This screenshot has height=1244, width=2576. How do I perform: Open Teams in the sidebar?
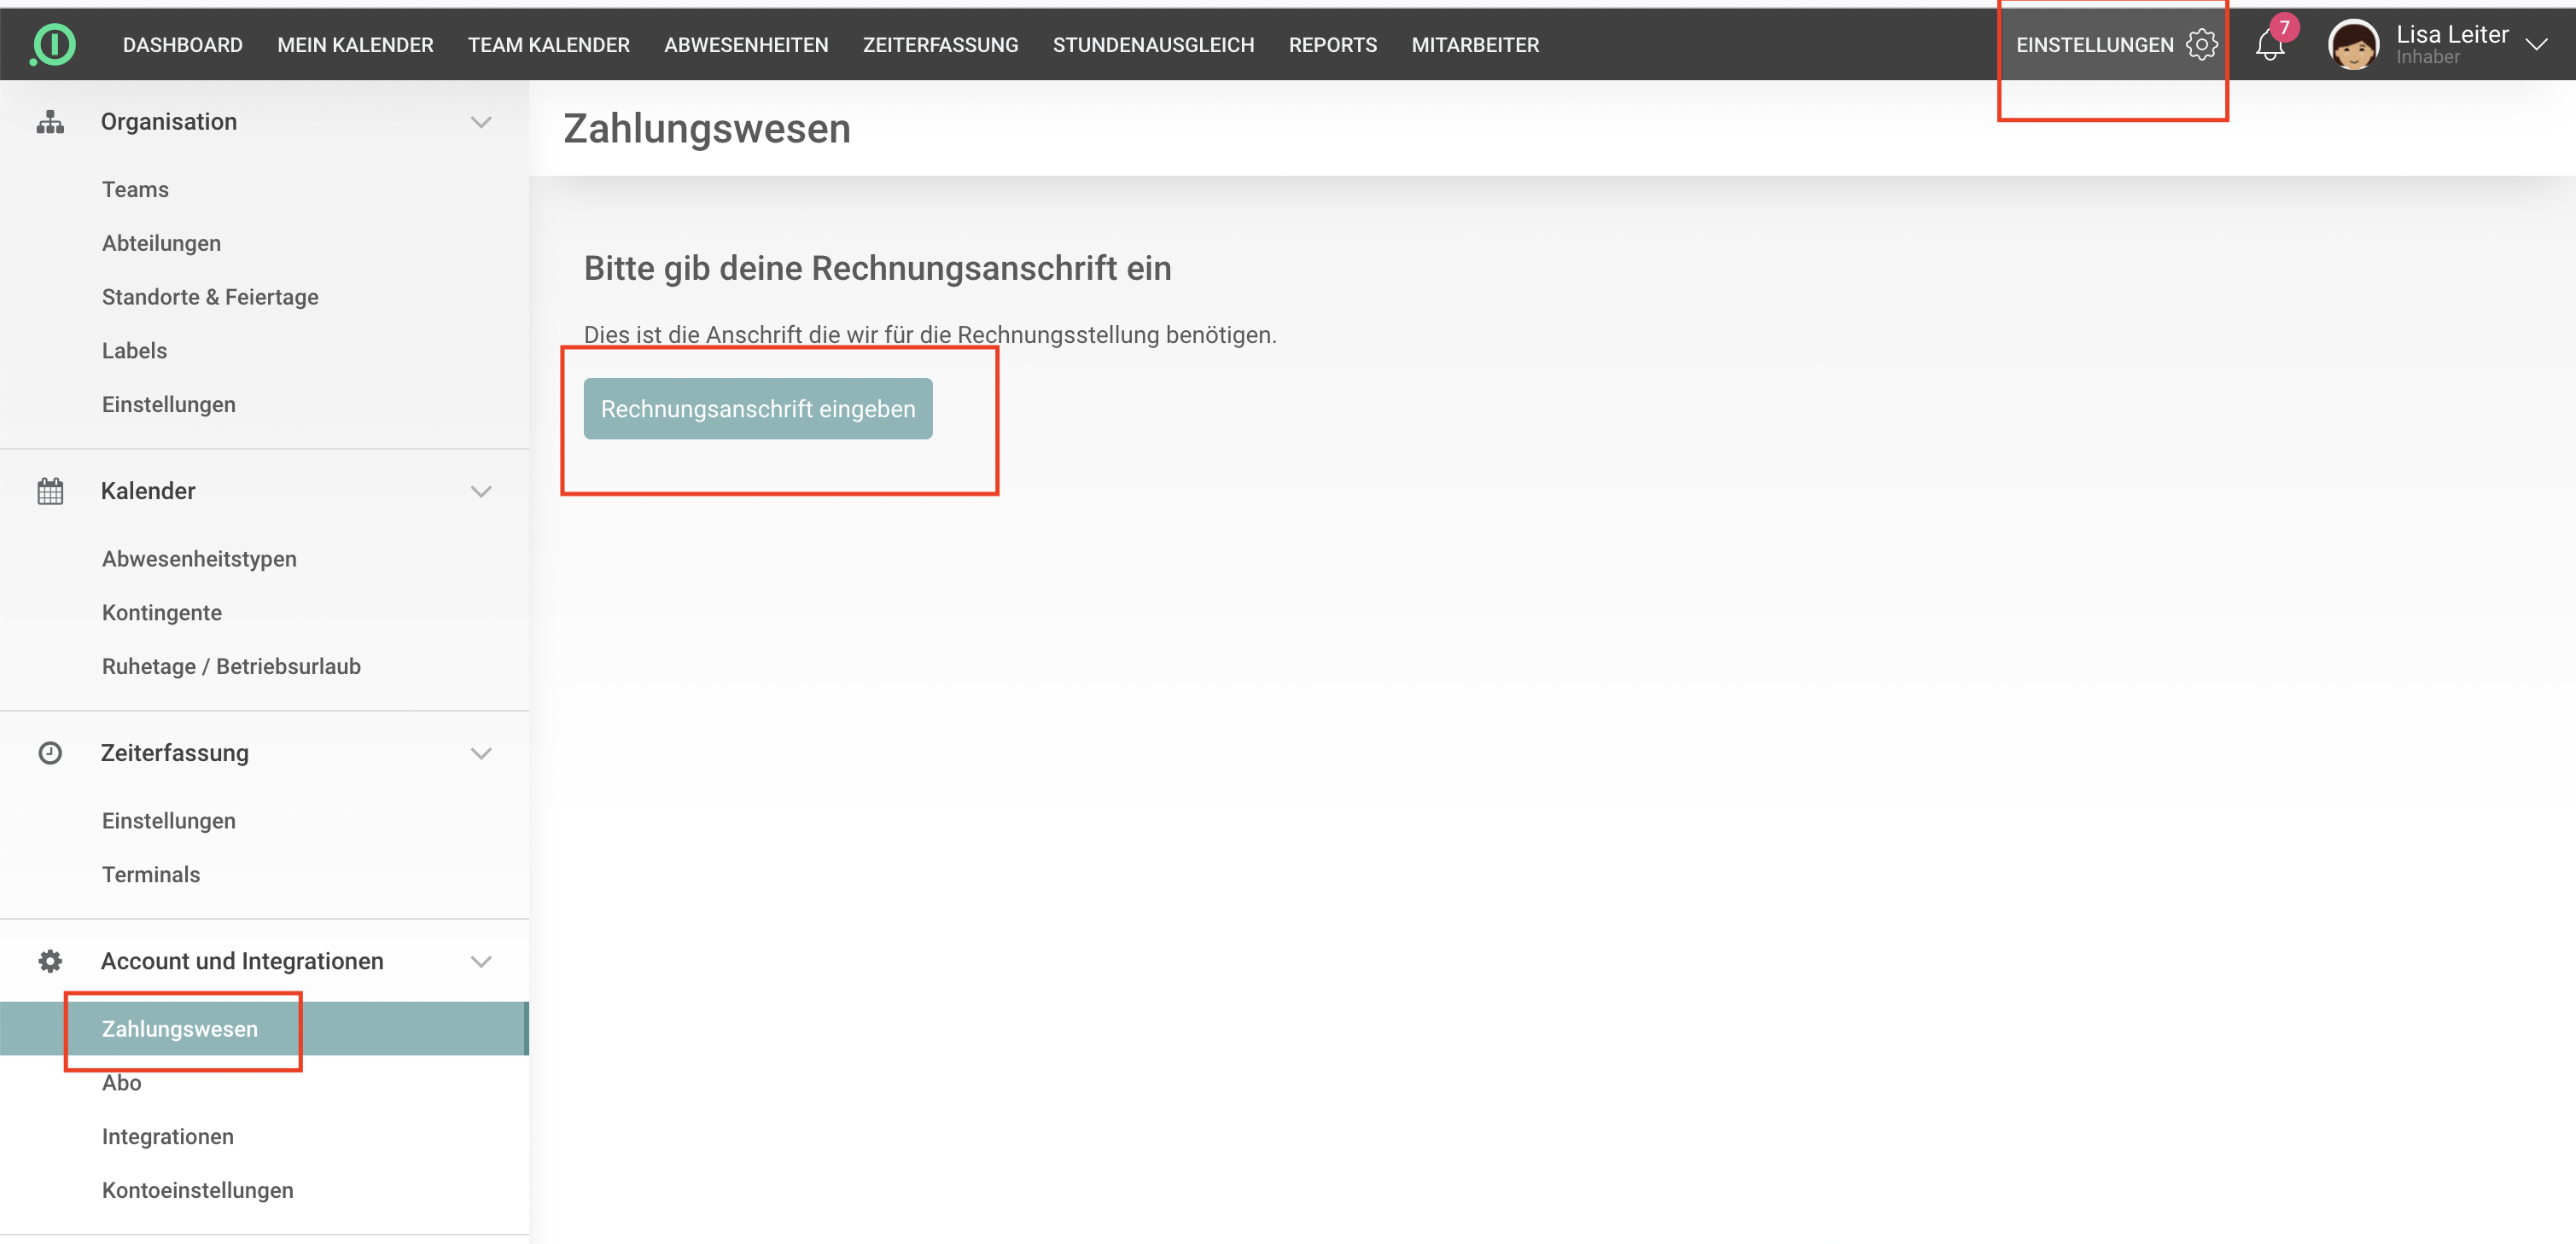[x=135, y=190]
